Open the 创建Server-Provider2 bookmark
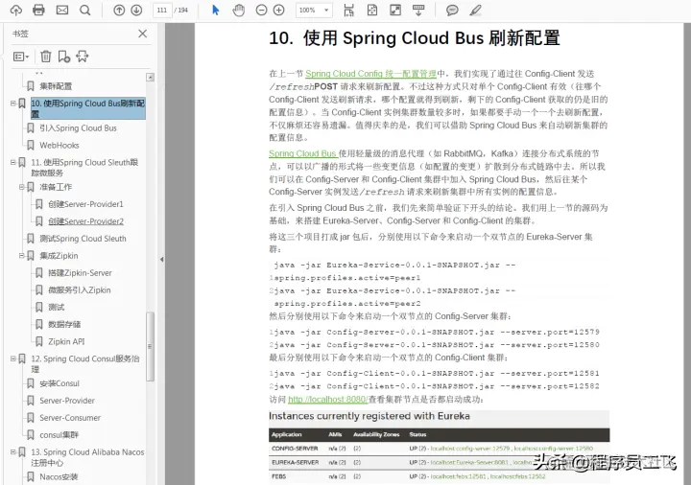Viewport: 691px width, 485px height. pos(86,221)
